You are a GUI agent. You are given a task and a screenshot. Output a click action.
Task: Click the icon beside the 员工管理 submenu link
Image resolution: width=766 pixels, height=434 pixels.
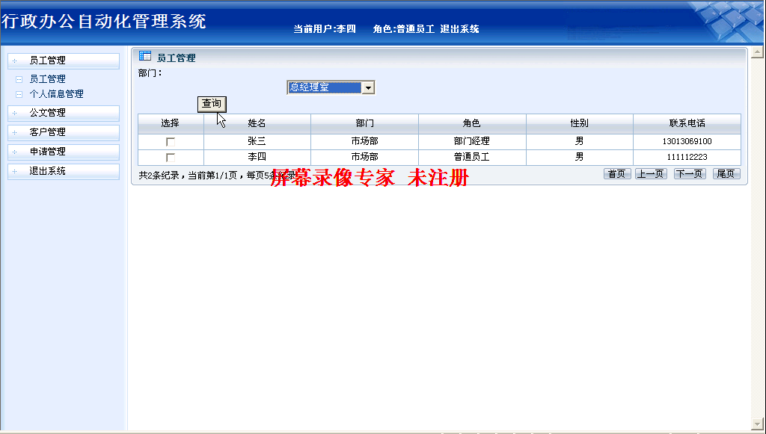click(19, 79)
